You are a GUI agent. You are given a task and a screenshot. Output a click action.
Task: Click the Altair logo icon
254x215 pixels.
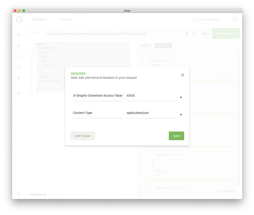19,19
